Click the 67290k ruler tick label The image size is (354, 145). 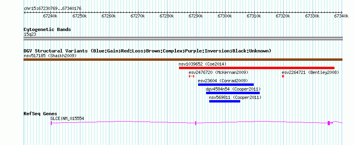tap(196, 16)
